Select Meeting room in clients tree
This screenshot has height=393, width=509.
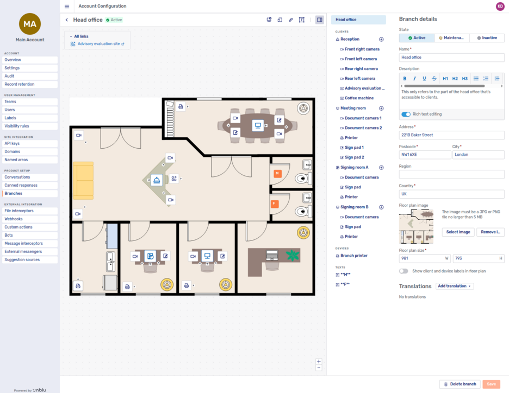click(x=353, y=108)
